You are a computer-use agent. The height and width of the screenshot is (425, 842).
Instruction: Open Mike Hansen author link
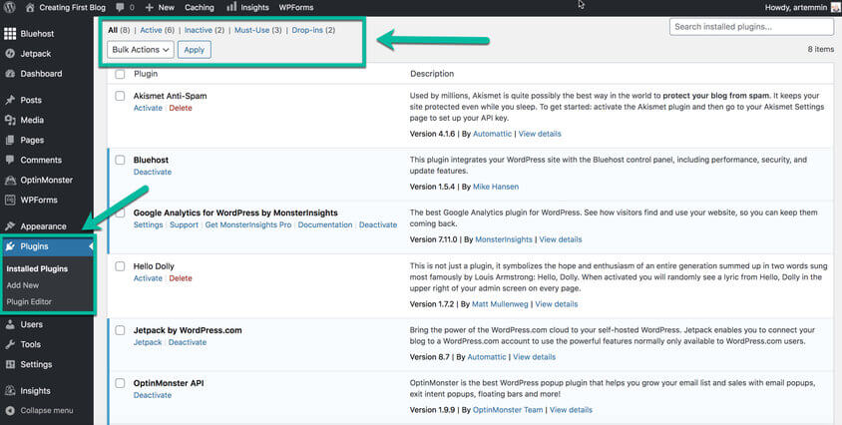click(x=496, y=187)
